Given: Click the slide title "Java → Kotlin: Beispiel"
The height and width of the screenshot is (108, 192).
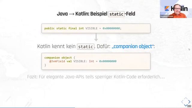Looking at the screenshot, I should click(x=82, y=14).
